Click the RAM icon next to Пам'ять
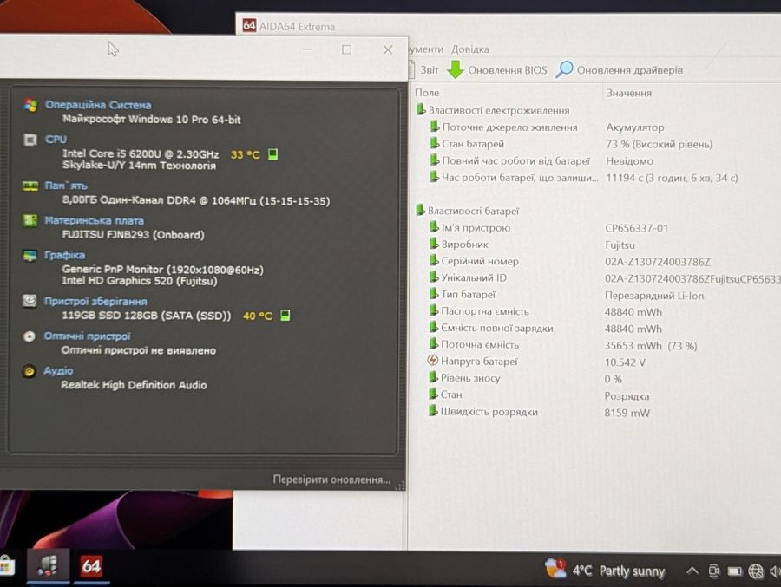The height and width of the screenshot is (587, 781). point(30,186)
